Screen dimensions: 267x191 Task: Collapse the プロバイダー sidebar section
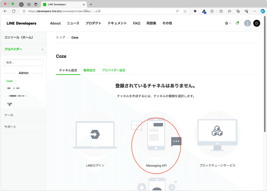23,49
